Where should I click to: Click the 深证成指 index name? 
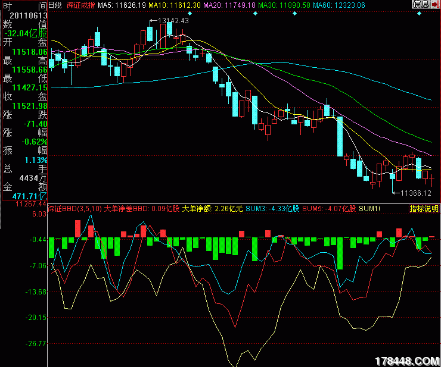pyautogui.click(x=80, y=5)
